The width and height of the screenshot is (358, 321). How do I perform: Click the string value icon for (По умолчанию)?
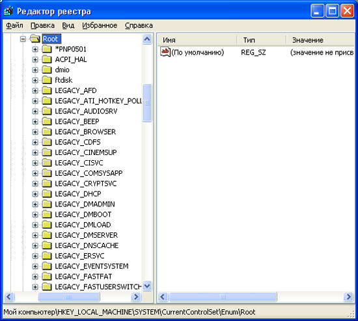coord(165,52)
